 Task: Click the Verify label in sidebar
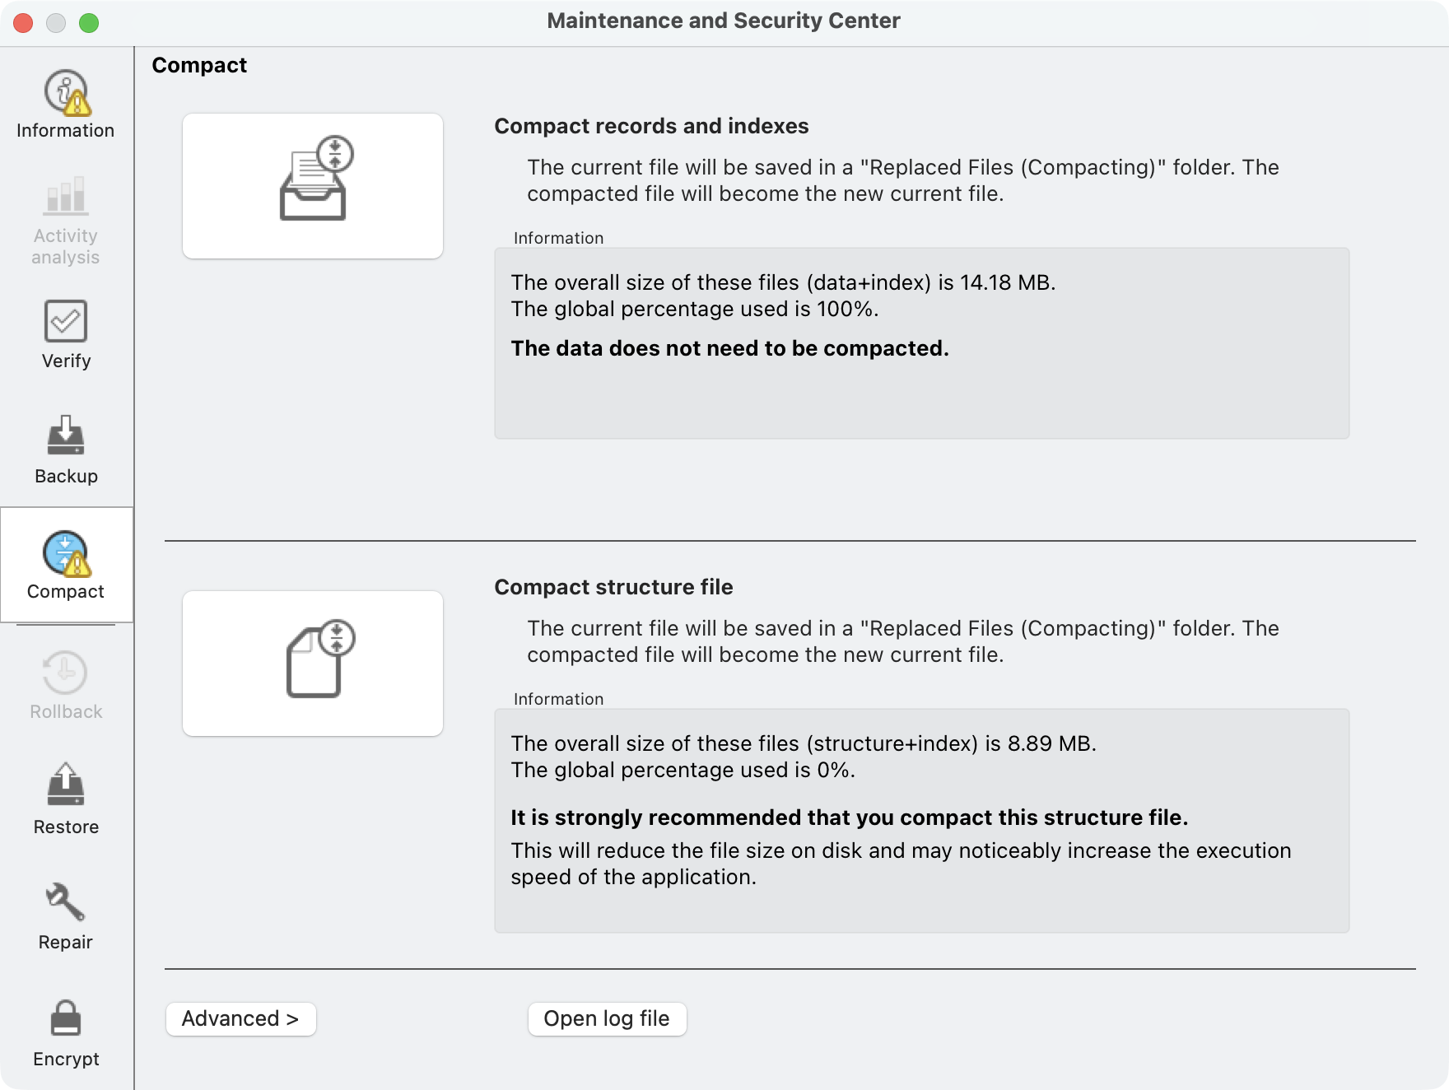point(66,361)
